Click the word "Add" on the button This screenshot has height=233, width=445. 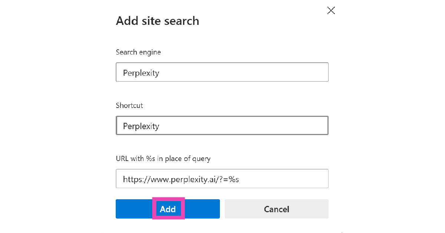pyautogui.click(x=168, y=209)
